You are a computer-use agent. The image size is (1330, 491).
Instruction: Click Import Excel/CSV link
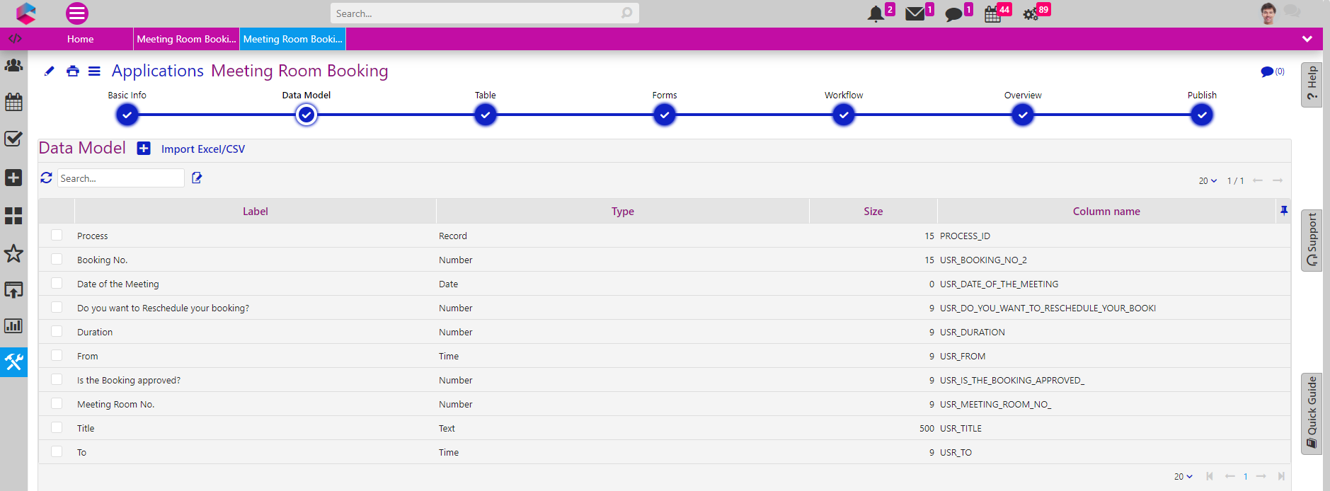point(203,149)
